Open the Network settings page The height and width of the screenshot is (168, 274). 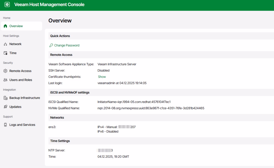click(15, 44)
